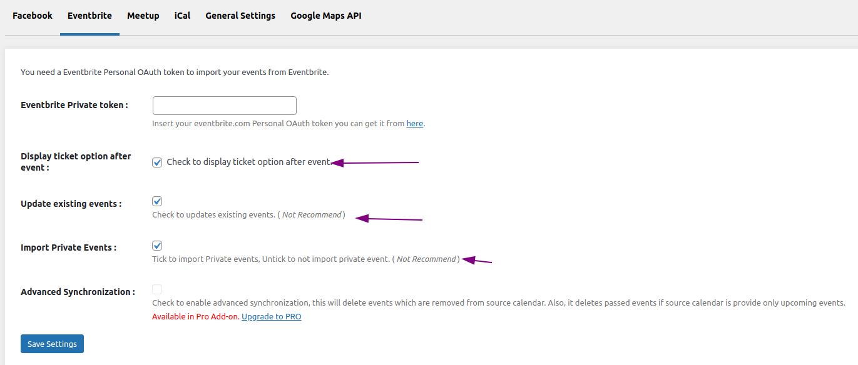Click "Check to display ticket option after event" label
Viewport: 858px width, 365px height.
248,162
